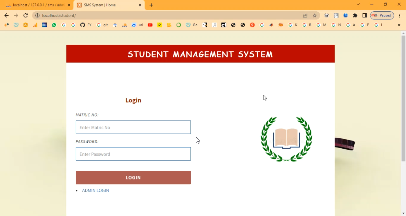Click the Paused profile button
The height and width of the screenshot is (216, 406).
pyautogui.click(x=382, y=15)
